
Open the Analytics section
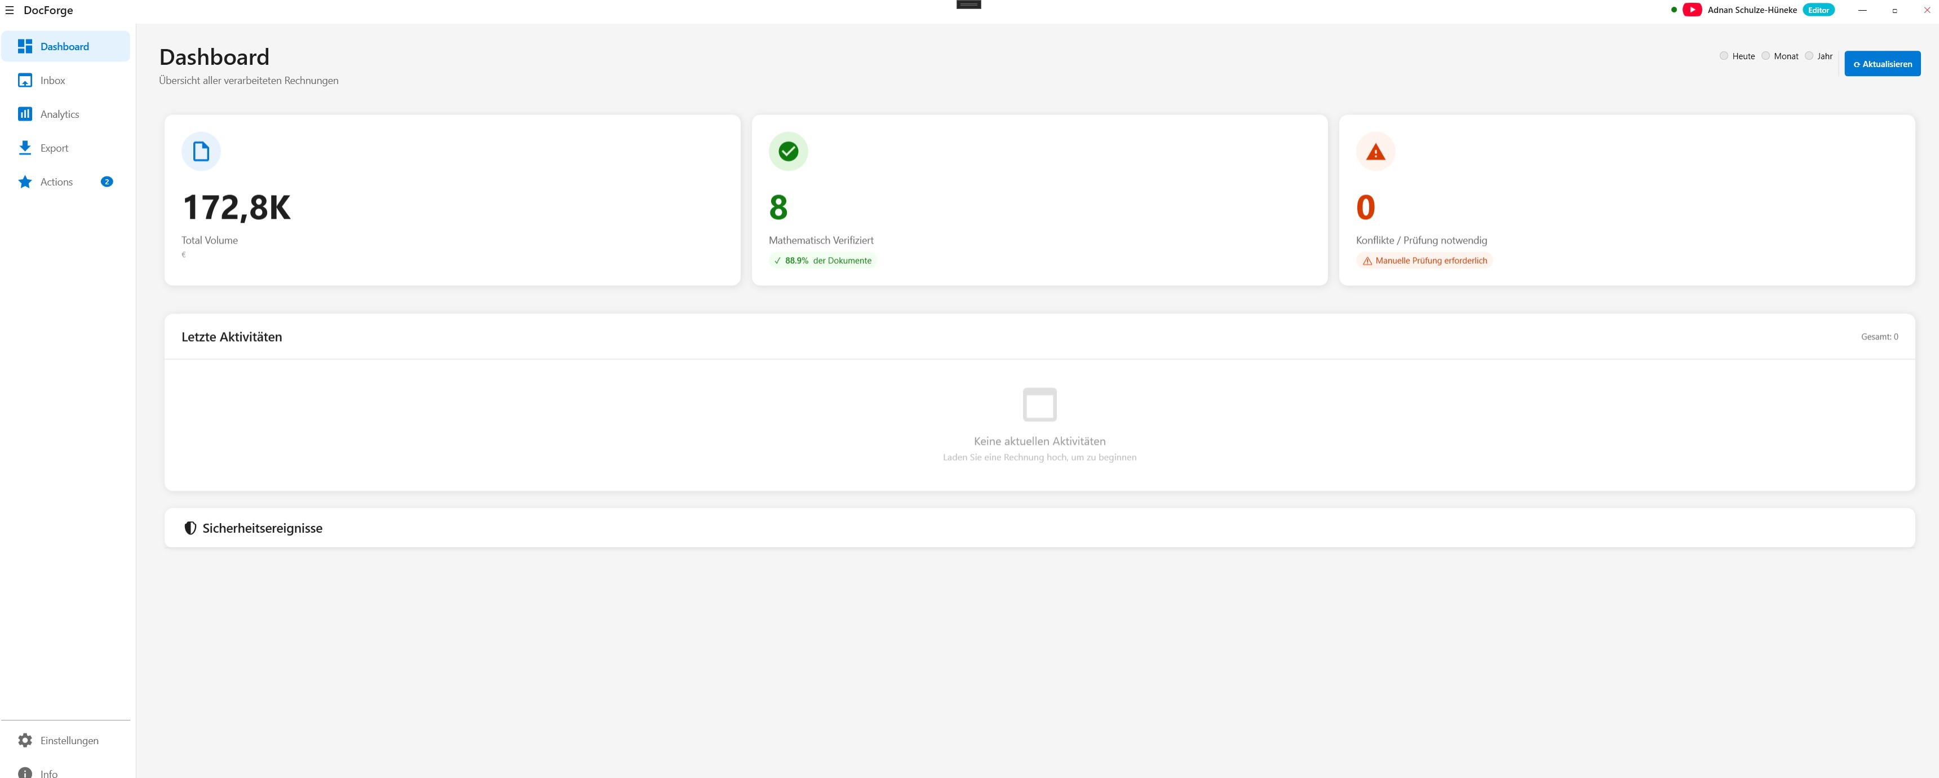(65, 114)
